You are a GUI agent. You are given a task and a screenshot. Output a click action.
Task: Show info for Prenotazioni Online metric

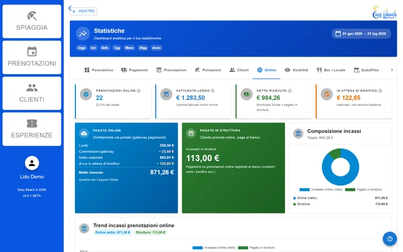[139, 91]
